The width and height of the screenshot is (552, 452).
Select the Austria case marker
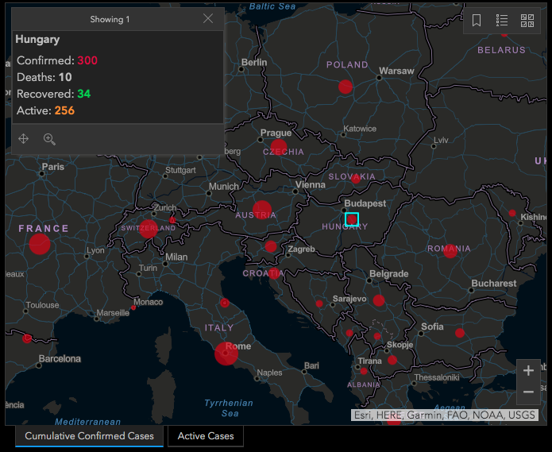tap(262, 210)
